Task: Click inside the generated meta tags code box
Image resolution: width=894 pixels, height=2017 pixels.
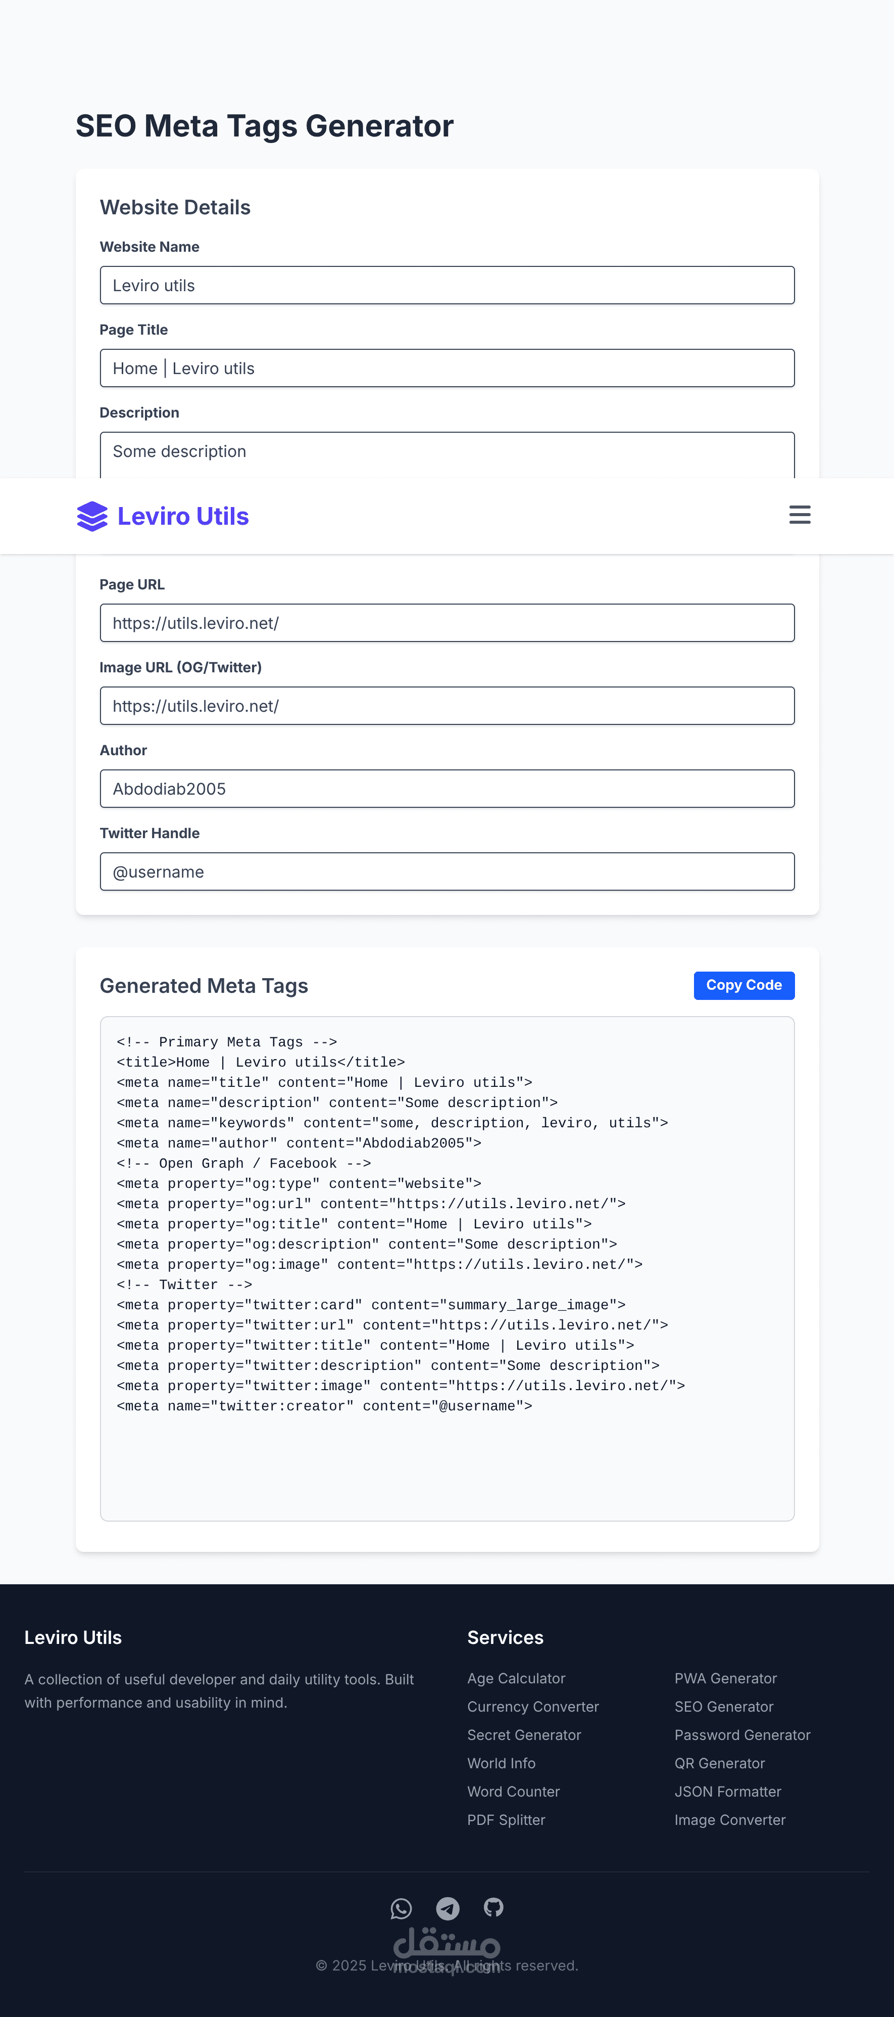Action: tap(446, 1268)
